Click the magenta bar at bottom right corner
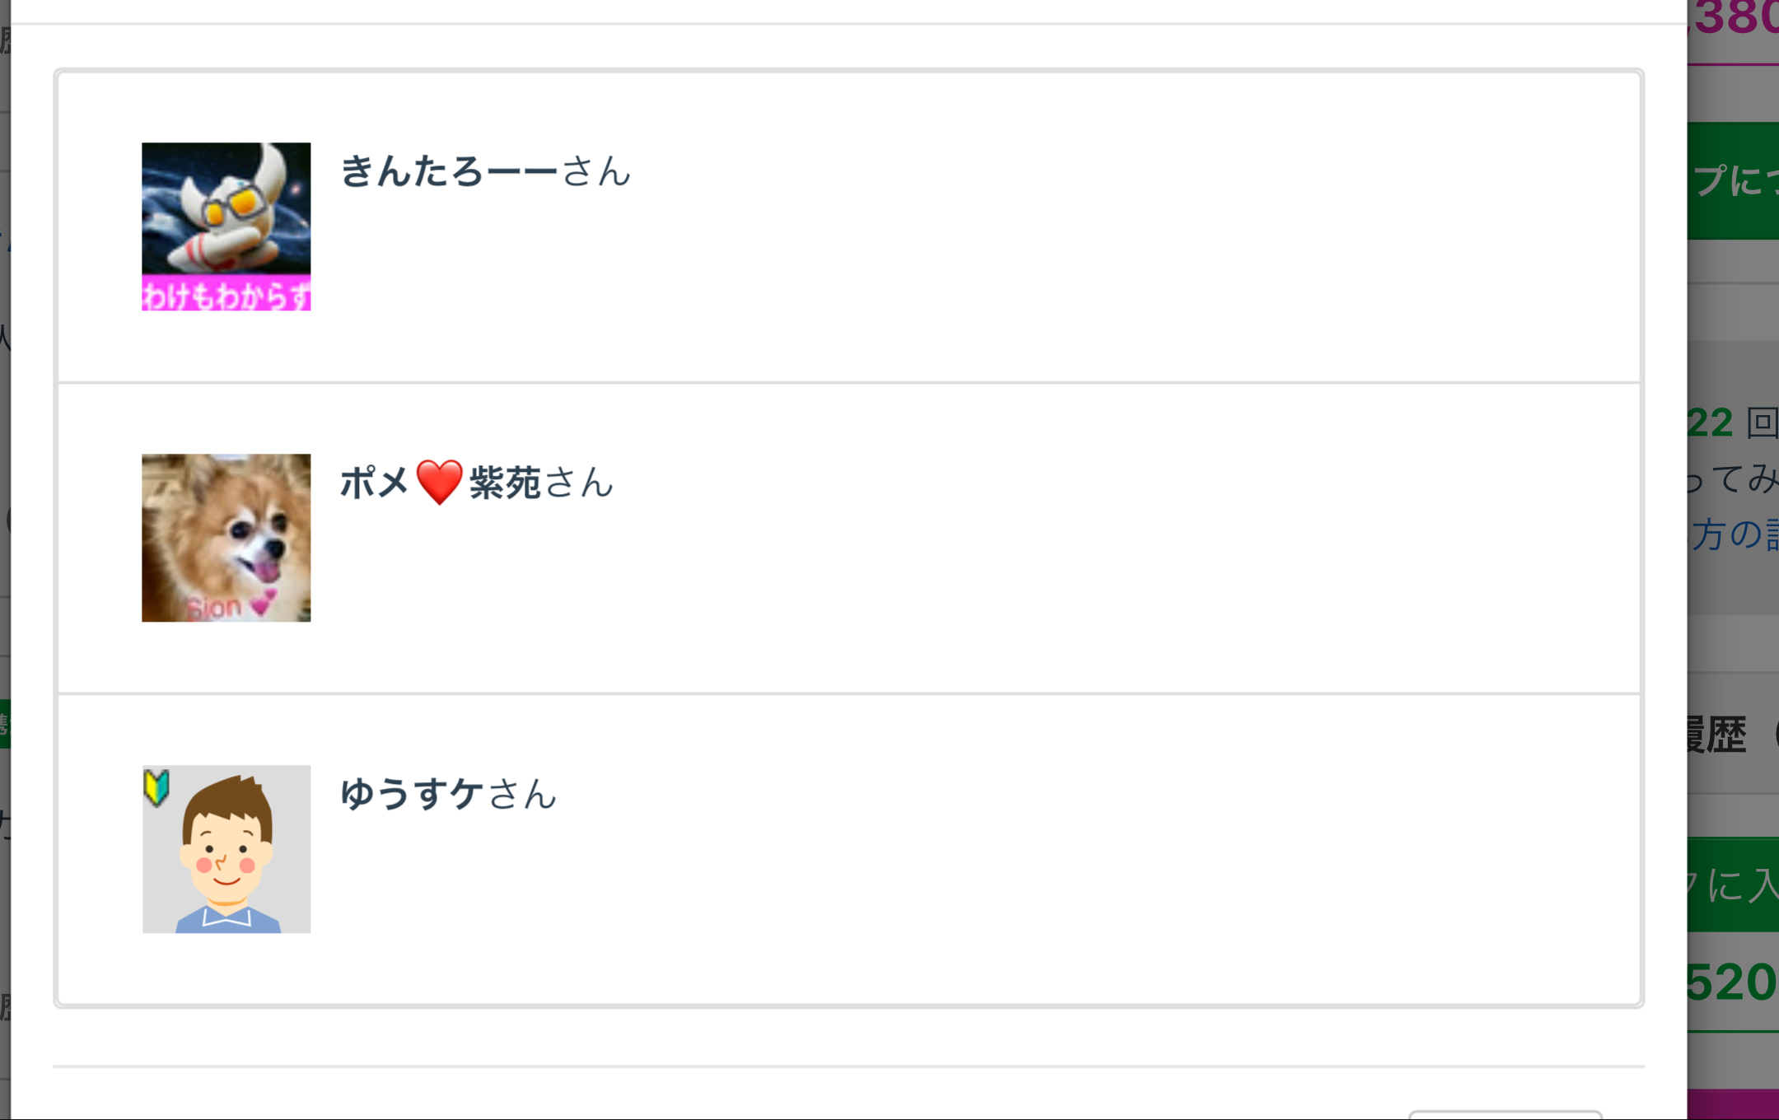Viewport: 1779px width, 1120px height. [1732, 1104]
